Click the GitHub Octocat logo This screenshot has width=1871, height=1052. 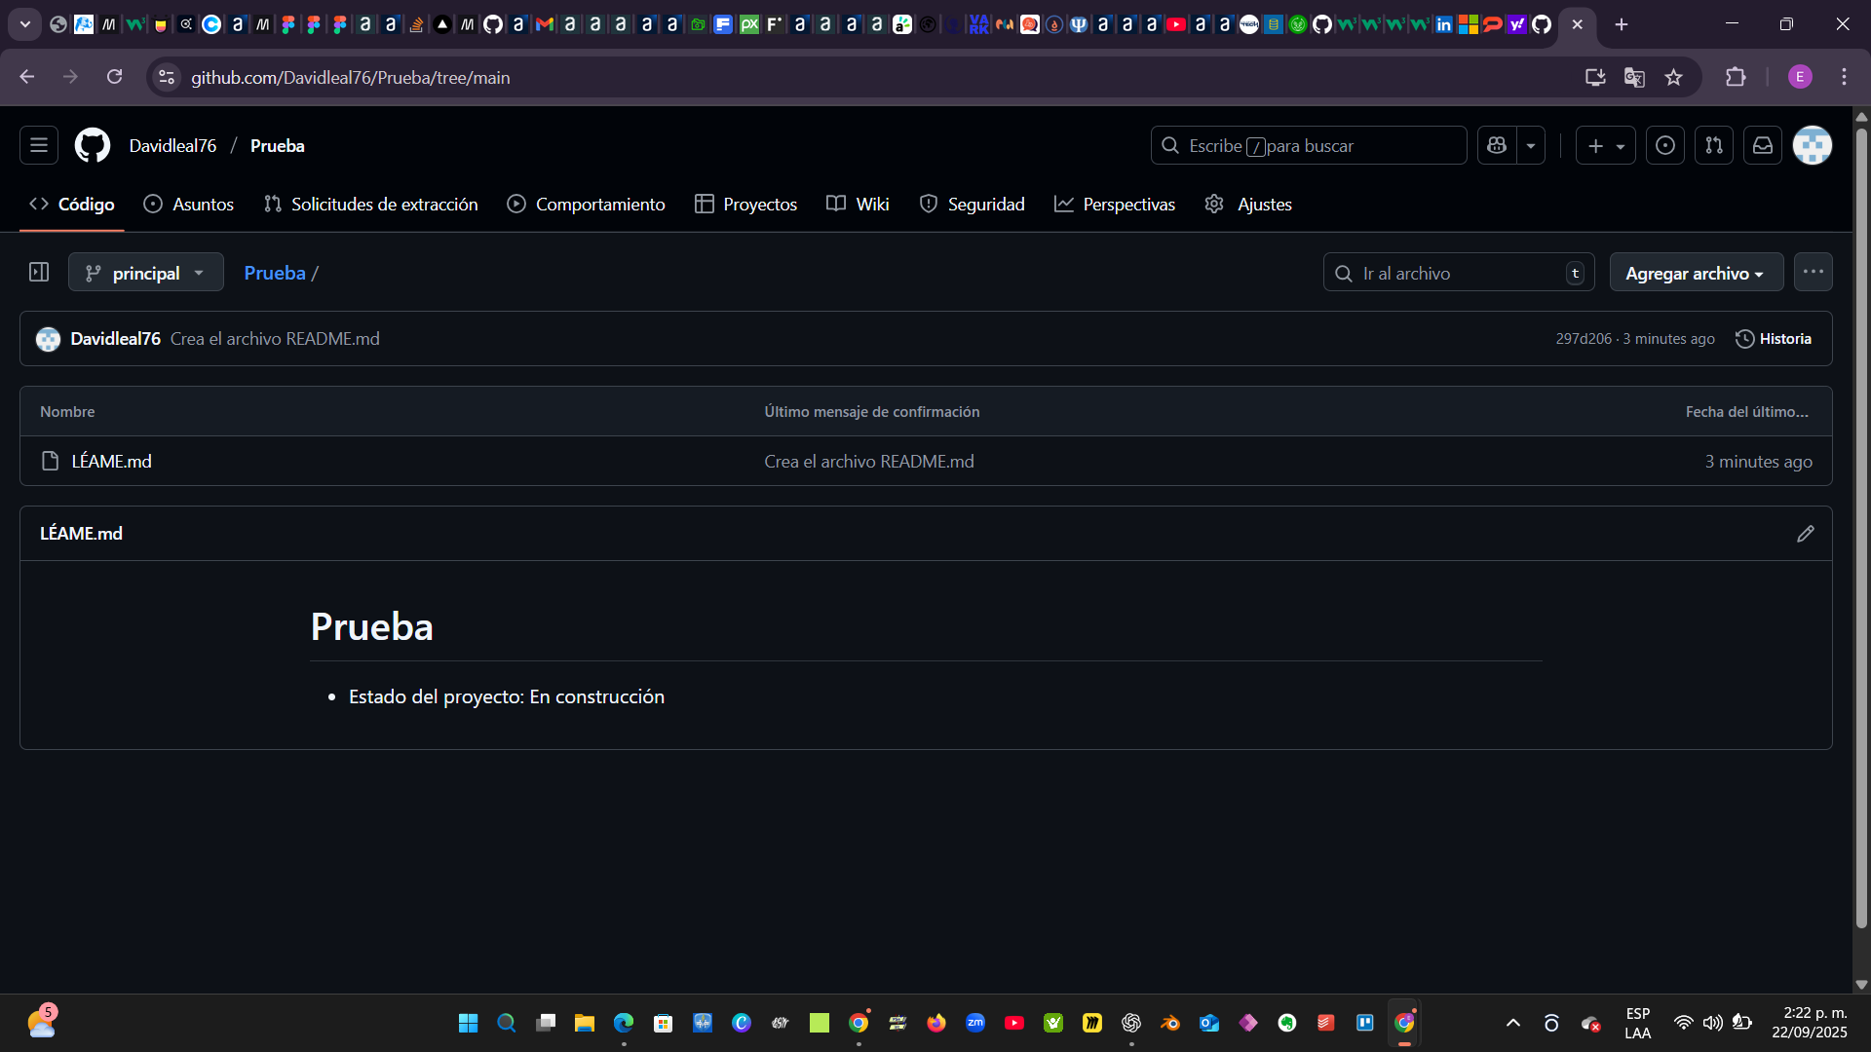93,145
